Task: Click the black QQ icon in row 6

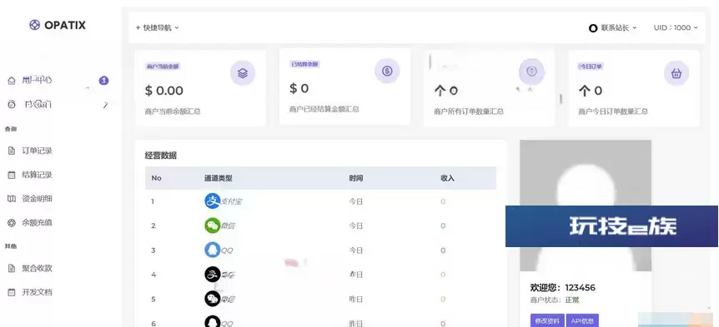Action: (x=213, y=322)
